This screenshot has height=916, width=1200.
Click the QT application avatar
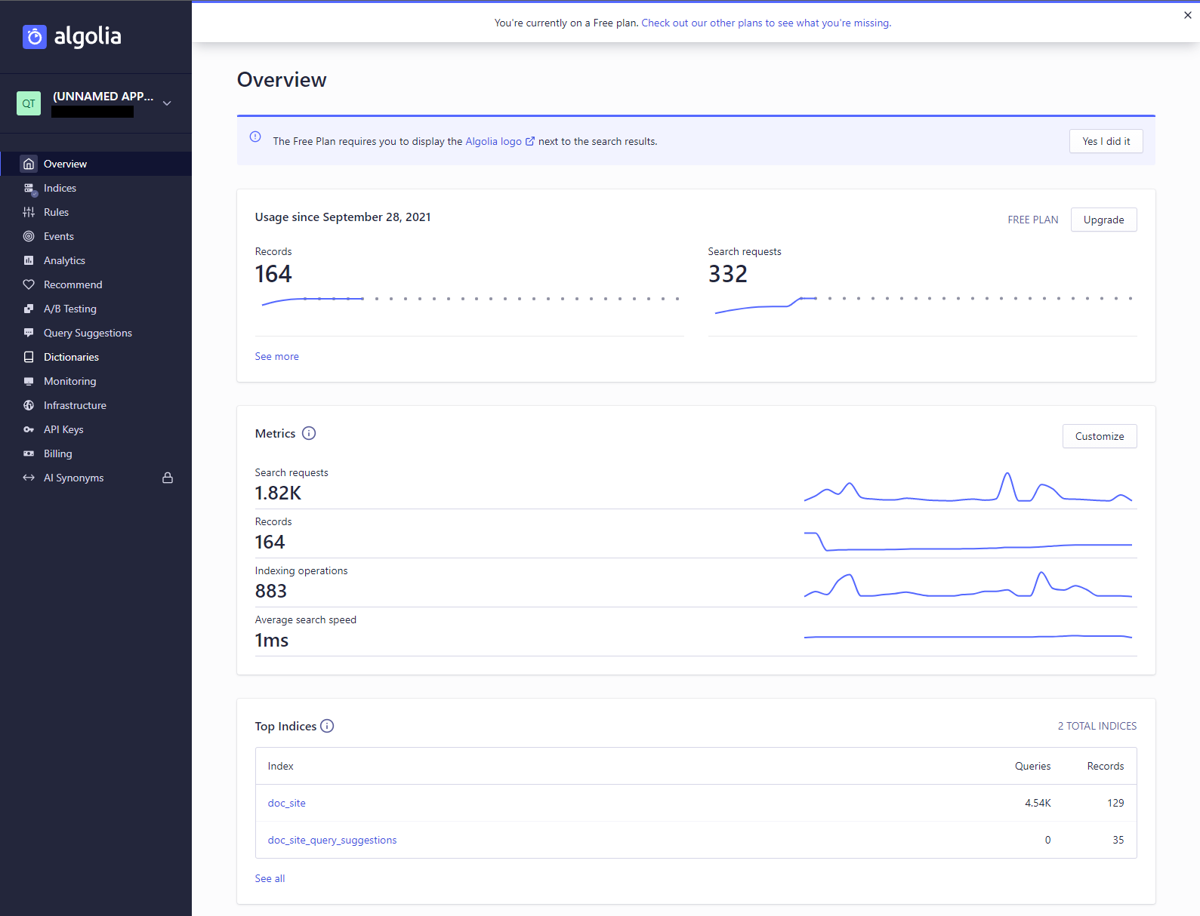pyautogui.click(x=29, y=103)
